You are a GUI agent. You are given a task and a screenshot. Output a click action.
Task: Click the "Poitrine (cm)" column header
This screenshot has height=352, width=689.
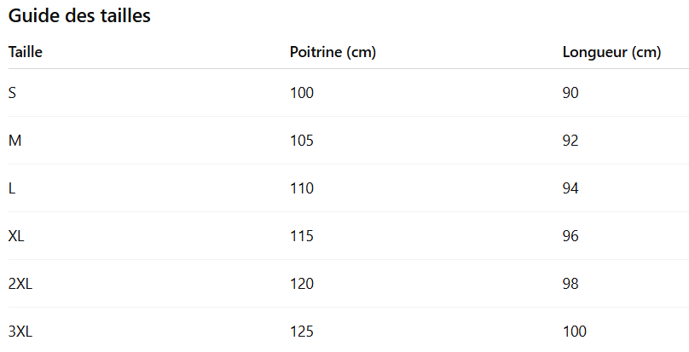(x=333, y=52)
